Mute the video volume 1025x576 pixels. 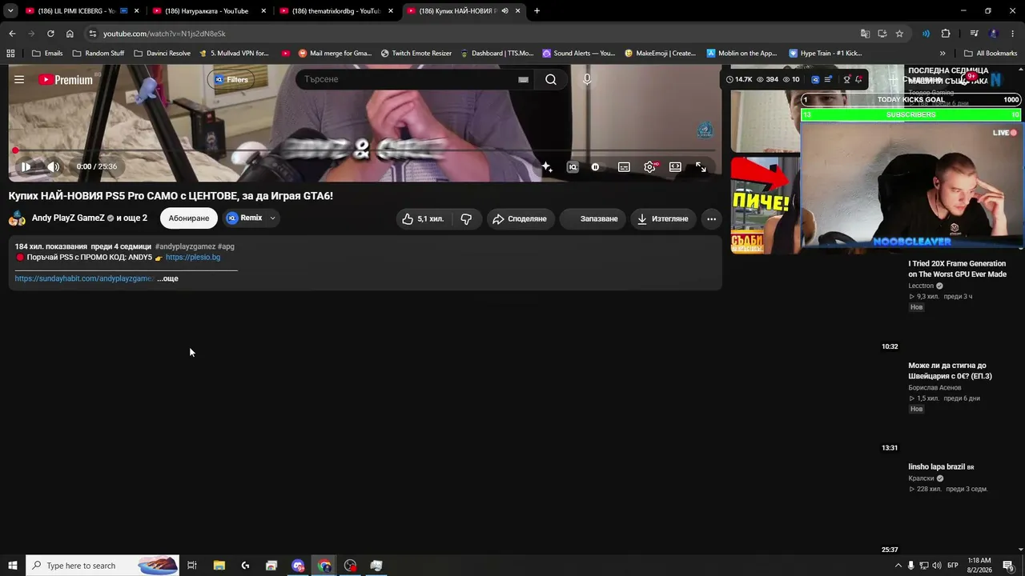coord(53,166)
